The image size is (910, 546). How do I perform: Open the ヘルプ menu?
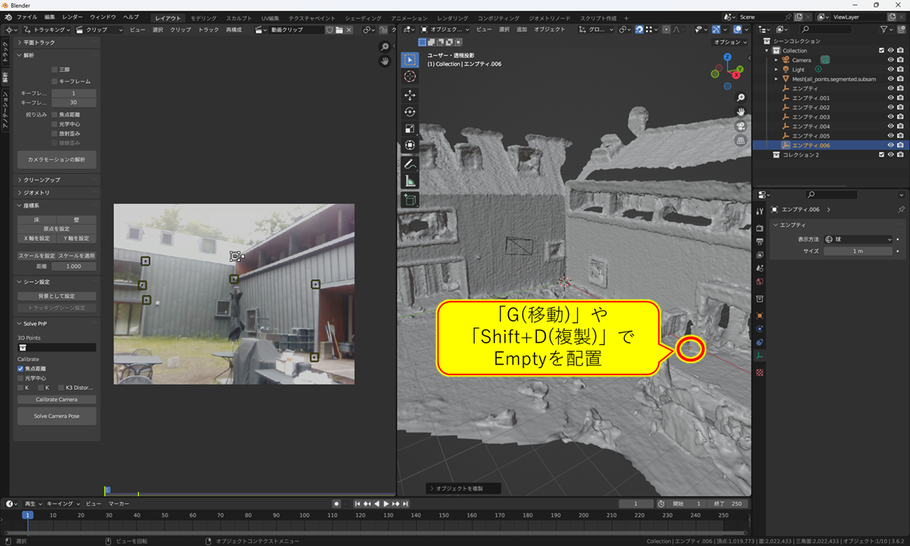pyautogui.click(x=130, y=17)
